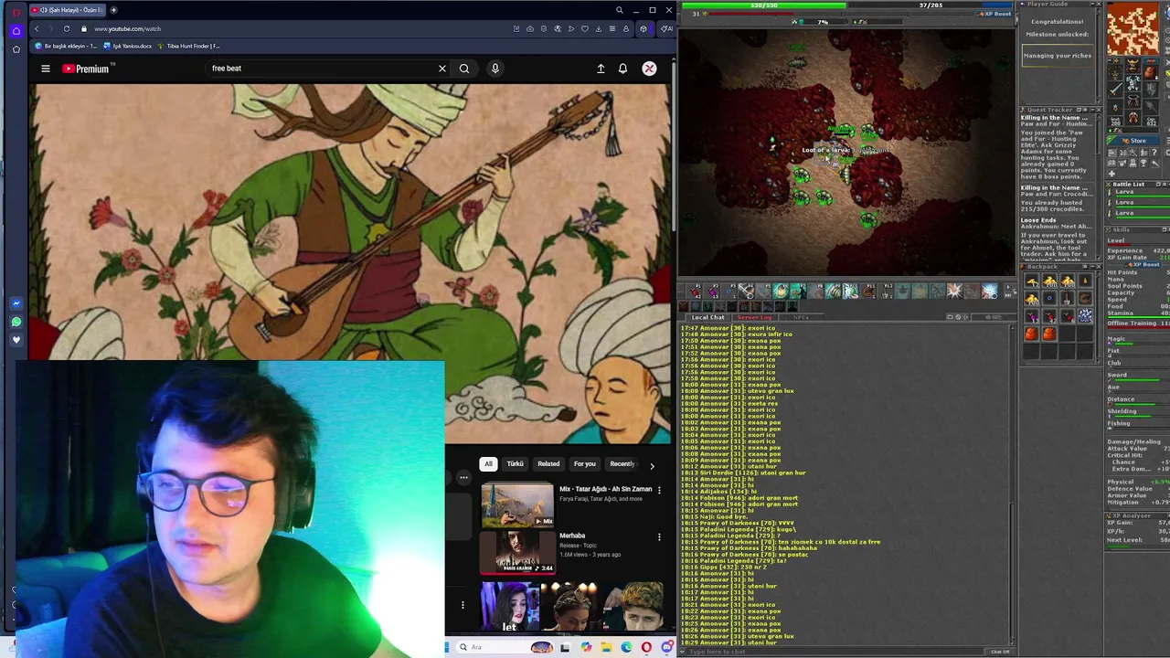Select the 'Recently' filter chip
This screenshot has height=658, width=1170.
click(x=622, y=464)
